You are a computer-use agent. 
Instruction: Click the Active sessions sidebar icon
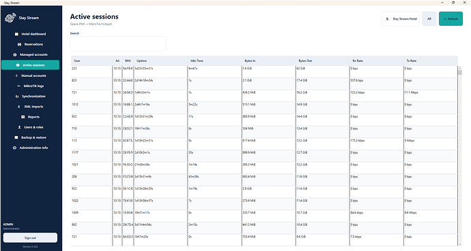18,65
